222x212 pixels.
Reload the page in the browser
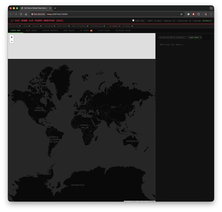pyautogui.click(x=21, y=14)
